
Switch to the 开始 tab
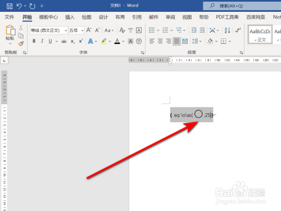(27, 17)
